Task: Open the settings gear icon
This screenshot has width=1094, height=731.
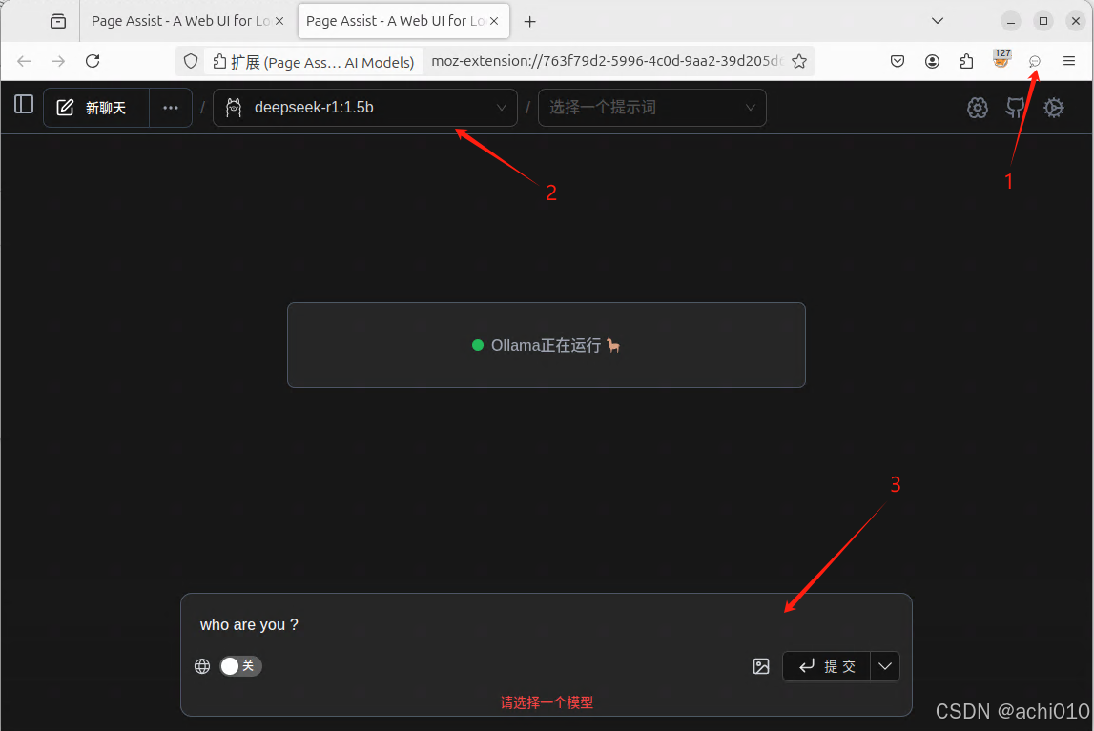Action: tap(1054, 108)
